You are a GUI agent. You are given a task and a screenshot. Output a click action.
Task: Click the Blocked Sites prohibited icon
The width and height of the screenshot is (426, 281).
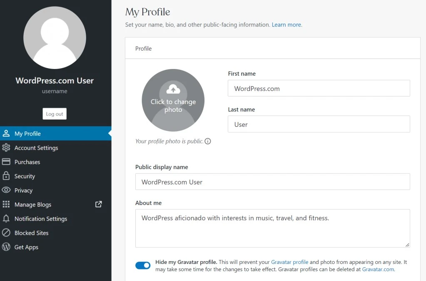(x=6, y=233)
